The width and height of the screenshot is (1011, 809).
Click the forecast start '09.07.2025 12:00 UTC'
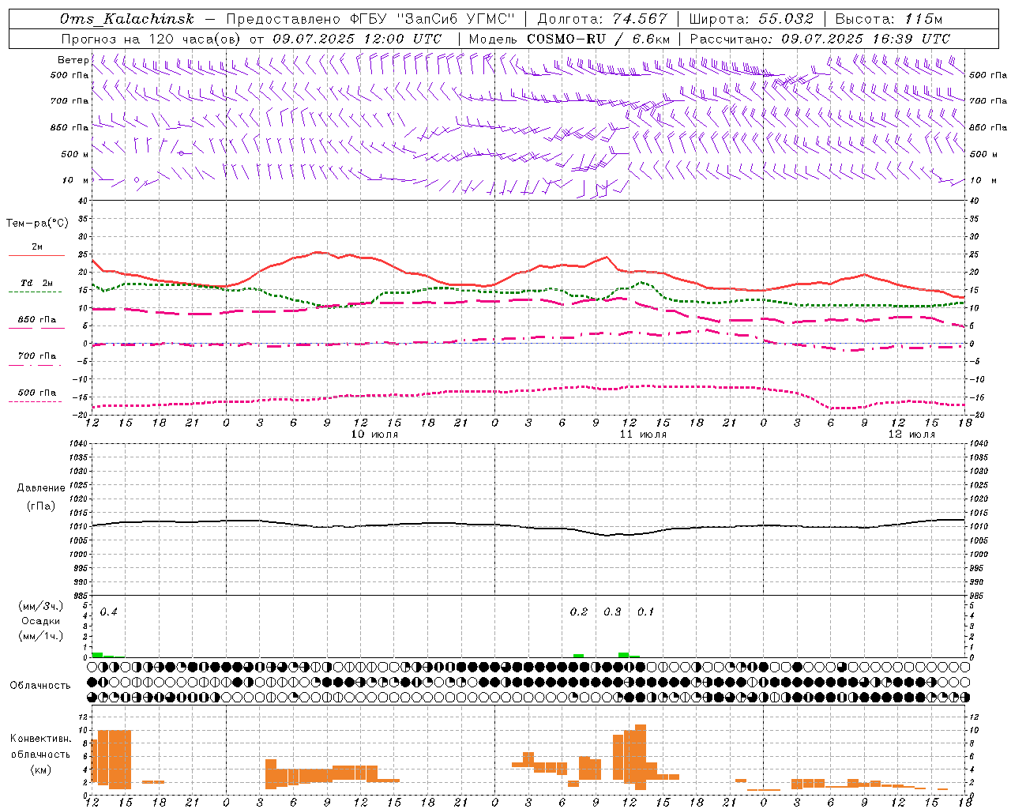[357, 39]
